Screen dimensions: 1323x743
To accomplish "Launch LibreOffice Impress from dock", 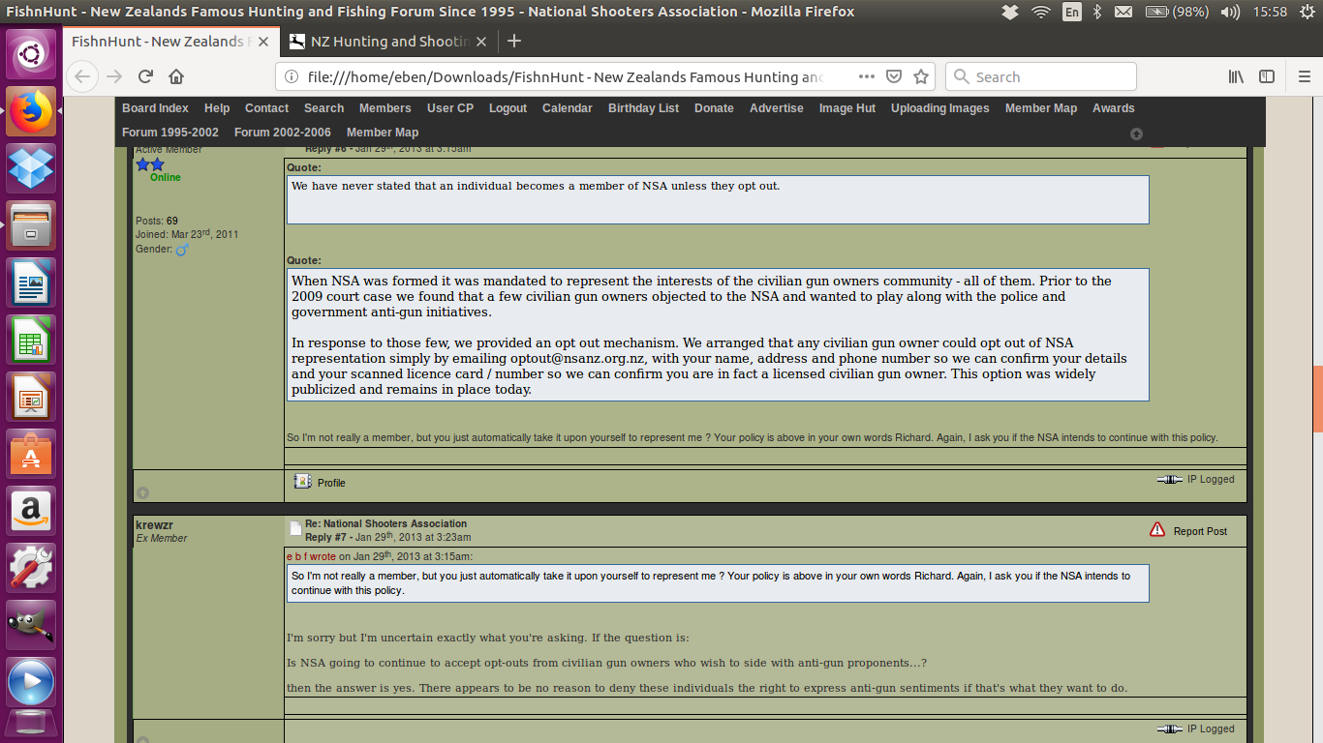I will [x=32, y=397].
